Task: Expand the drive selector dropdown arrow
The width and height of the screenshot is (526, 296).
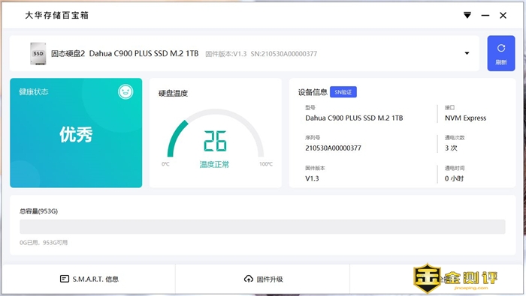Action: click(467, 53)
